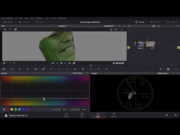Toggle loop playback button

click(74, 63)
